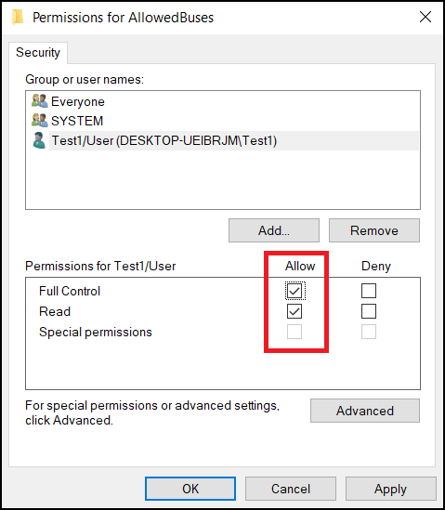
Task: Uncheck Allow for Full Control
Action: (x=294, y=291)
